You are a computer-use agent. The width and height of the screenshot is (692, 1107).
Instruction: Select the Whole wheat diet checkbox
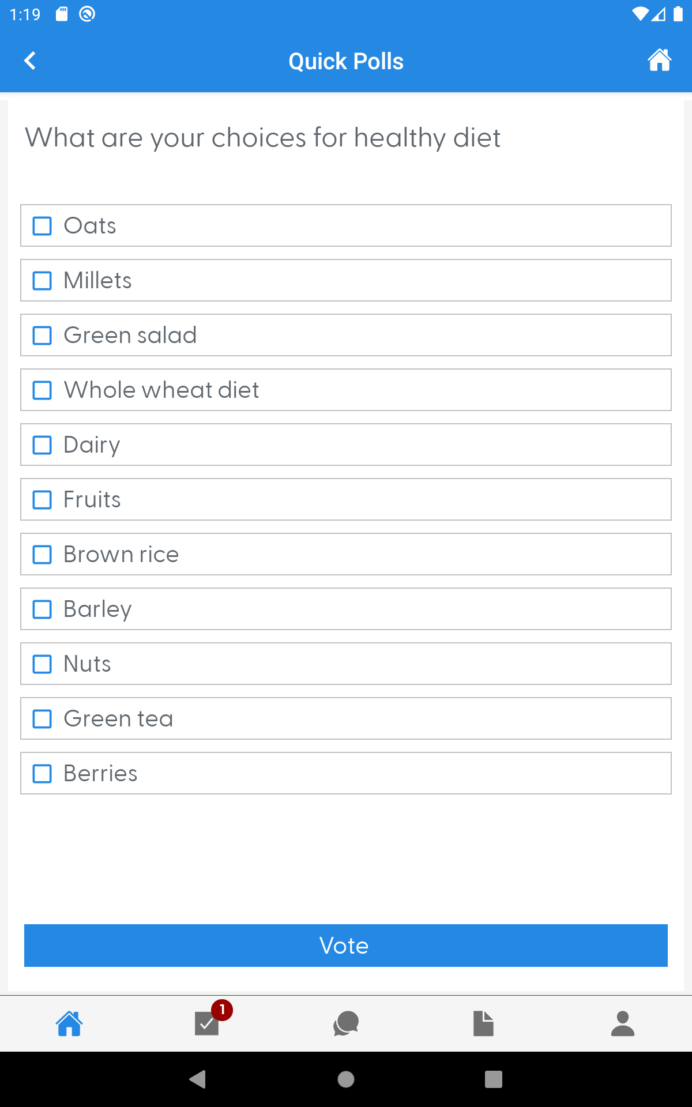42,390
